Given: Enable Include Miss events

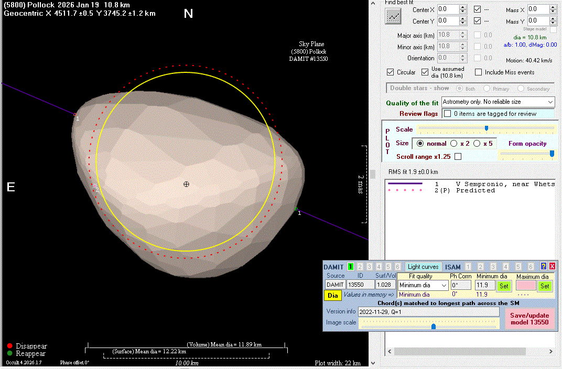Looking at the screenshot, I should [478, 72].
